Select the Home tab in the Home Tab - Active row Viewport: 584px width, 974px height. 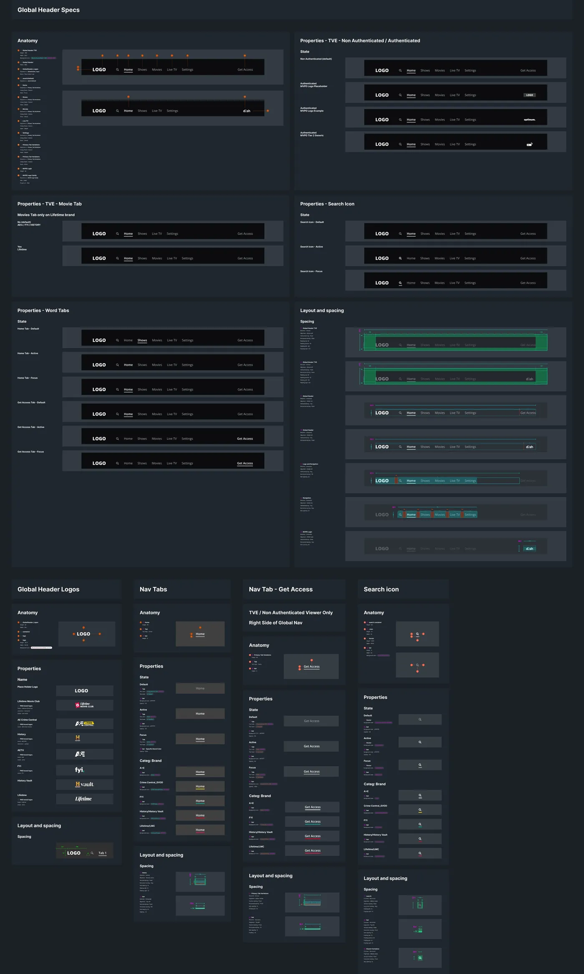[128, 365]
